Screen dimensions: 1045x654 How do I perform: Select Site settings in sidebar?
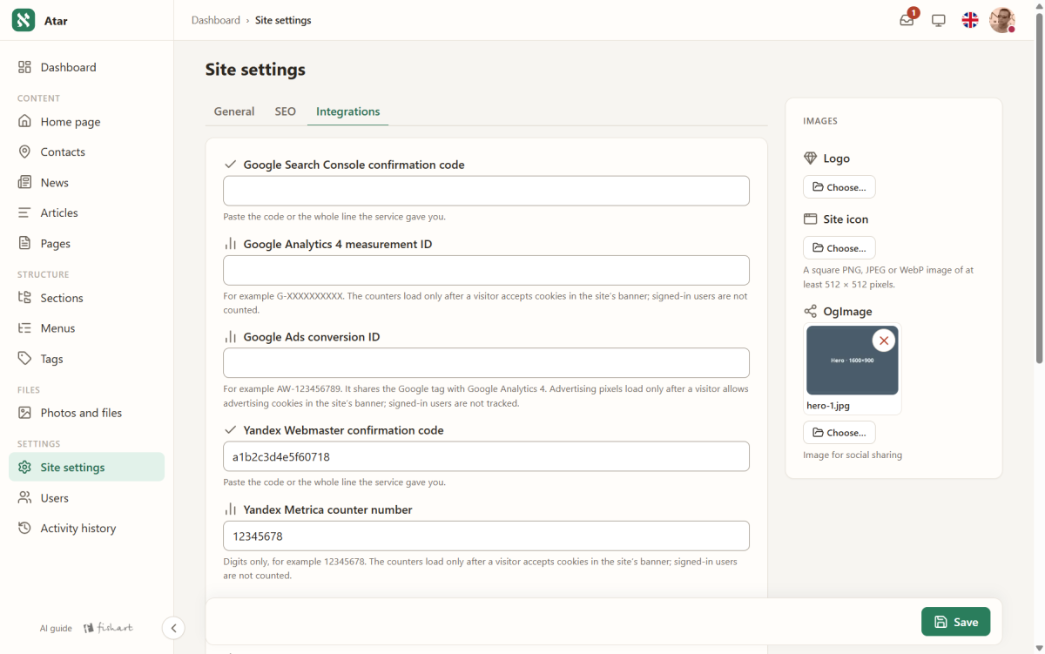86,467
